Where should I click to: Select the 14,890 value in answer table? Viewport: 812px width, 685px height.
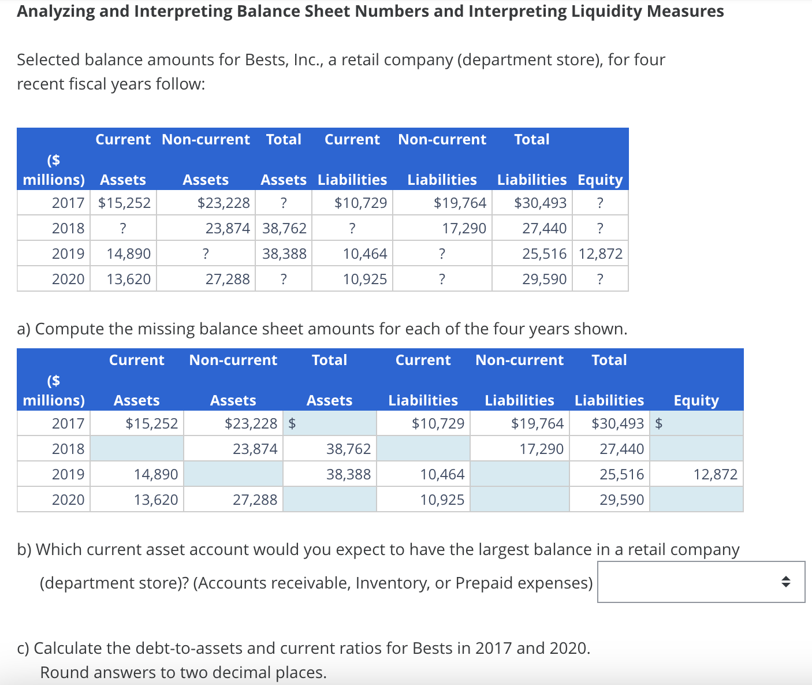coord(156,474)
